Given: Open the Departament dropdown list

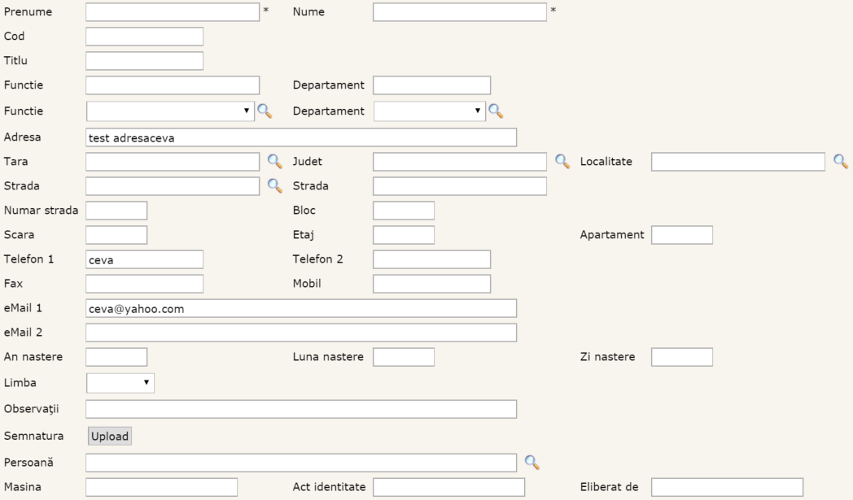Looking at the screenshot, I should click(x=430, y=111).
